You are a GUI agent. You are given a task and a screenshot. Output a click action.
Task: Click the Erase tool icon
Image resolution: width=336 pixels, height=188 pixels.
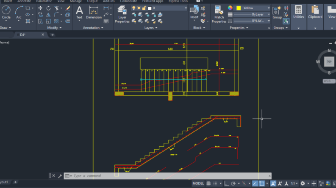tap(68, 8)
